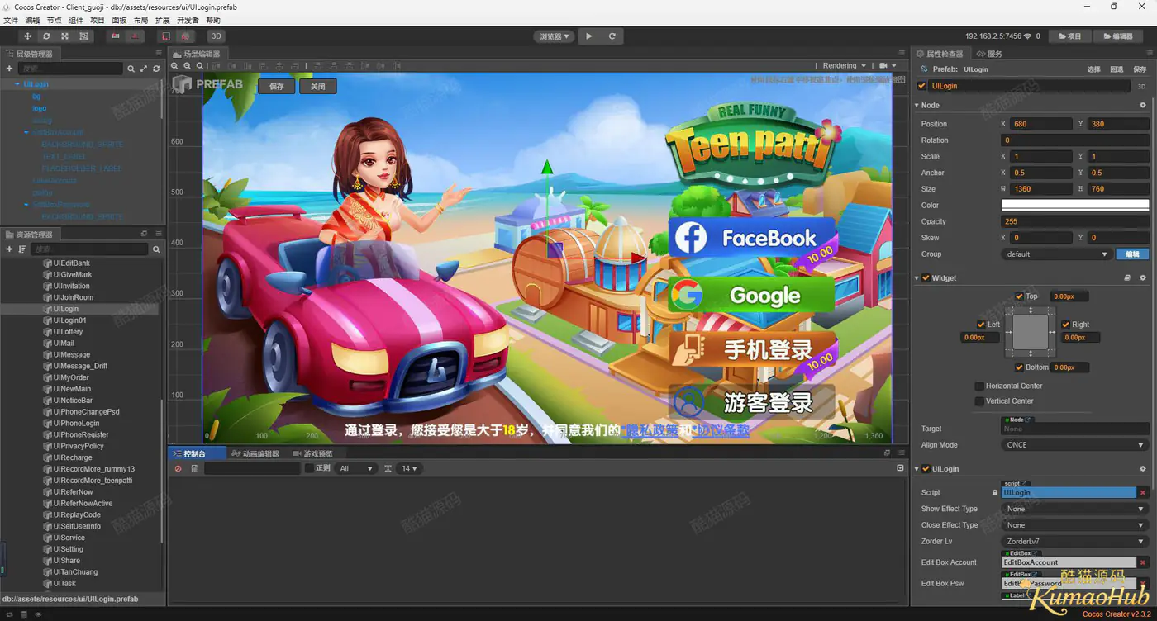
Task: Open the Zorder Lv dropdown
Action: (1075, 542)
